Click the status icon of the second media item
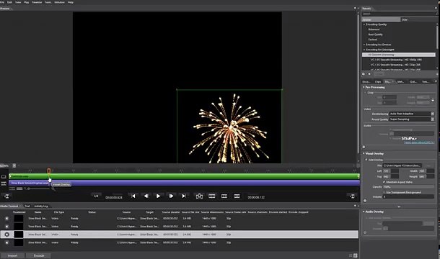This screenshot has width=440, height=259. click(x=7, y=226)
